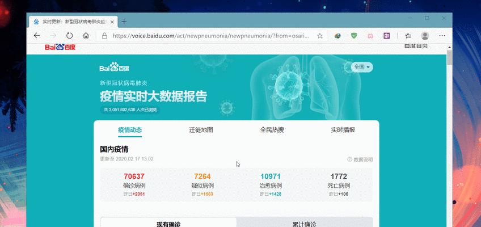Click the 昨日+2051 increment text
Viewport: 481px width, 227px height.
[134, 194]
